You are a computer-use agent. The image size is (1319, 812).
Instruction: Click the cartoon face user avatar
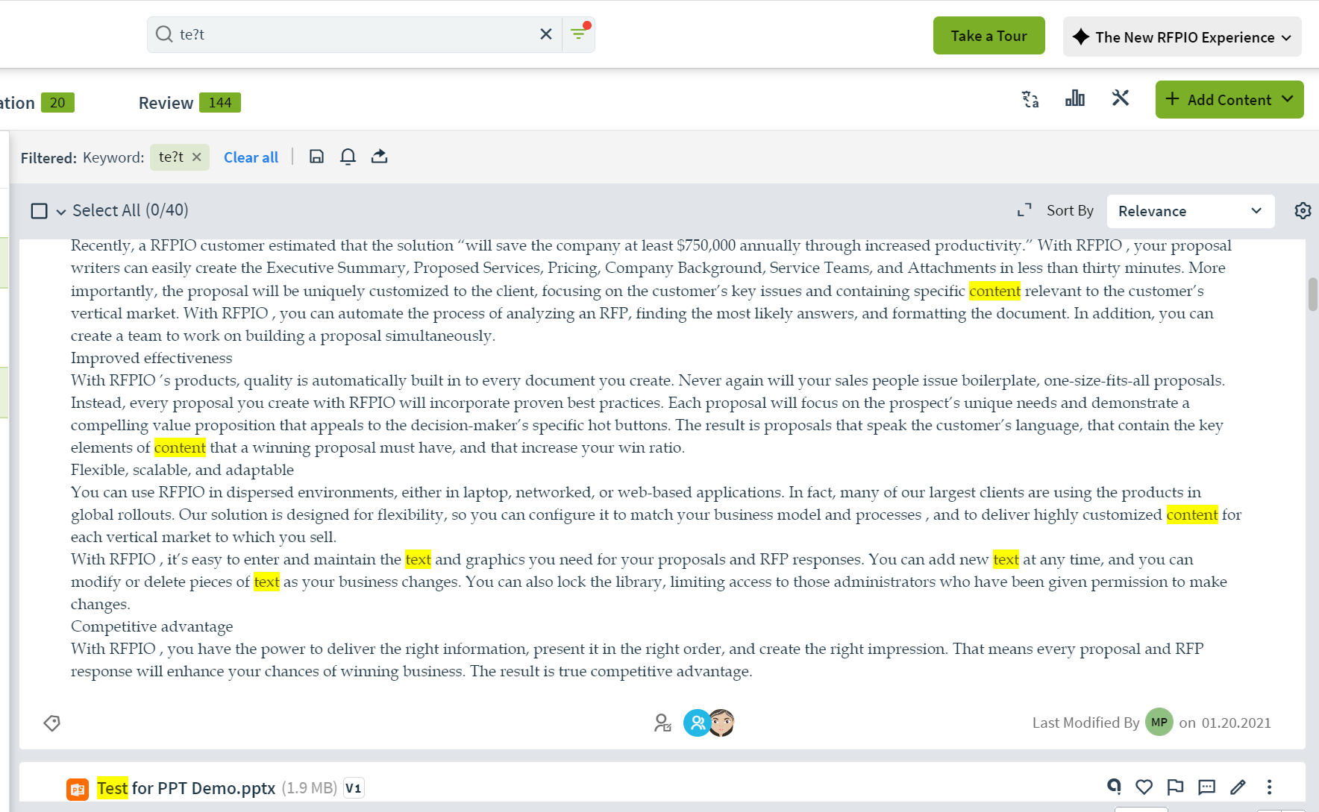722,723
